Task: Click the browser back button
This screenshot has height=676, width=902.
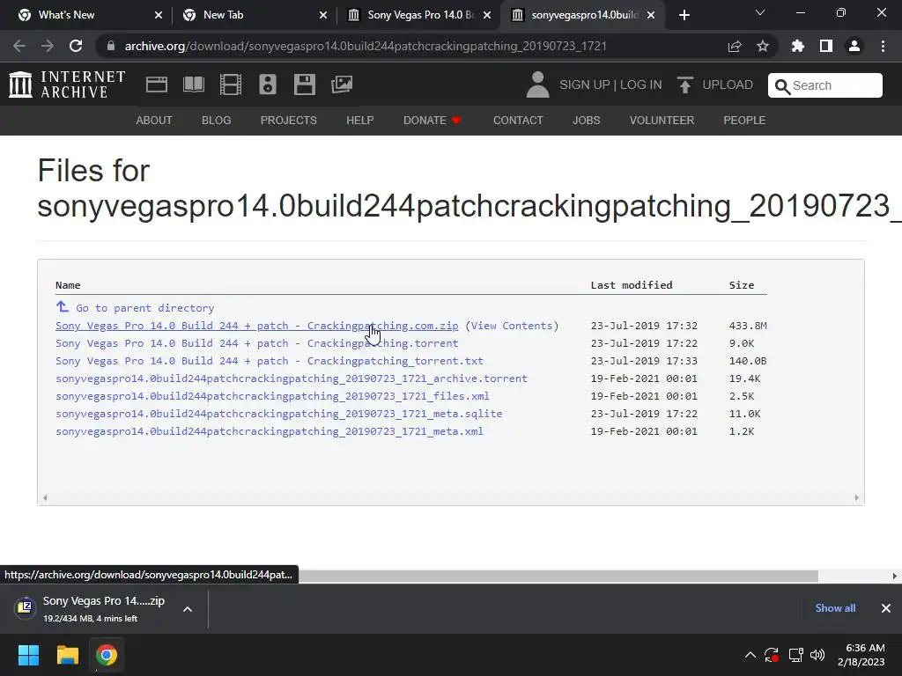Action: click(19, 46)
